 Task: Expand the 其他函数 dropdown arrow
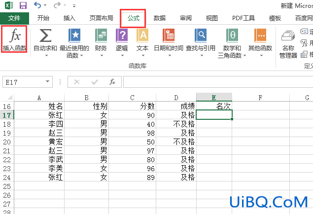(261, 56)
